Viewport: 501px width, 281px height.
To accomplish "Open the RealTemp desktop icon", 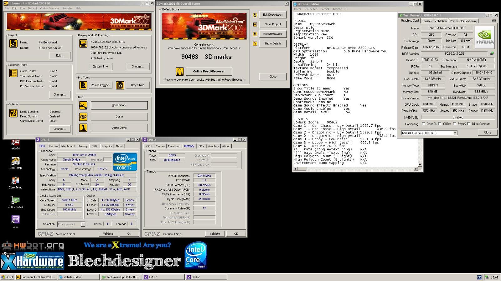I will coord(15,163).
